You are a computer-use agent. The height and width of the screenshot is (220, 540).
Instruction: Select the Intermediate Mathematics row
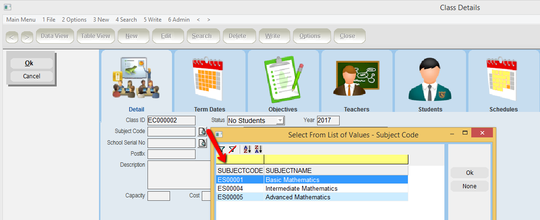(x=312, y=188)
